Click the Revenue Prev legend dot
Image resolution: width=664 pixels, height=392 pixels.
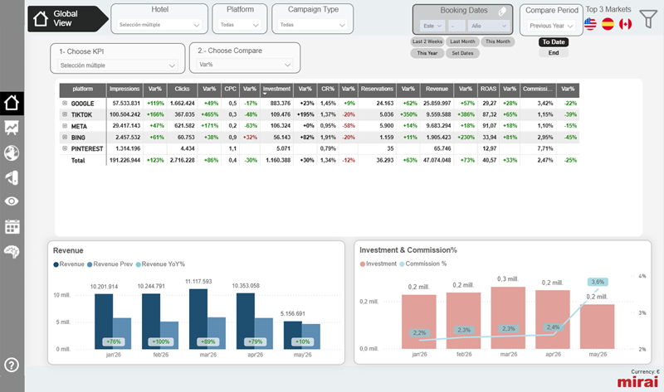[90, 264]
